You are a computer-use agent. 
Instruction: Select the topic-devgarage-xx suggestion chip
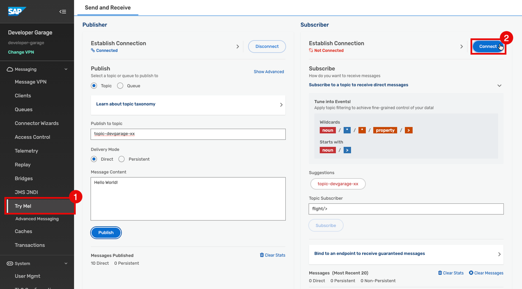338,184
